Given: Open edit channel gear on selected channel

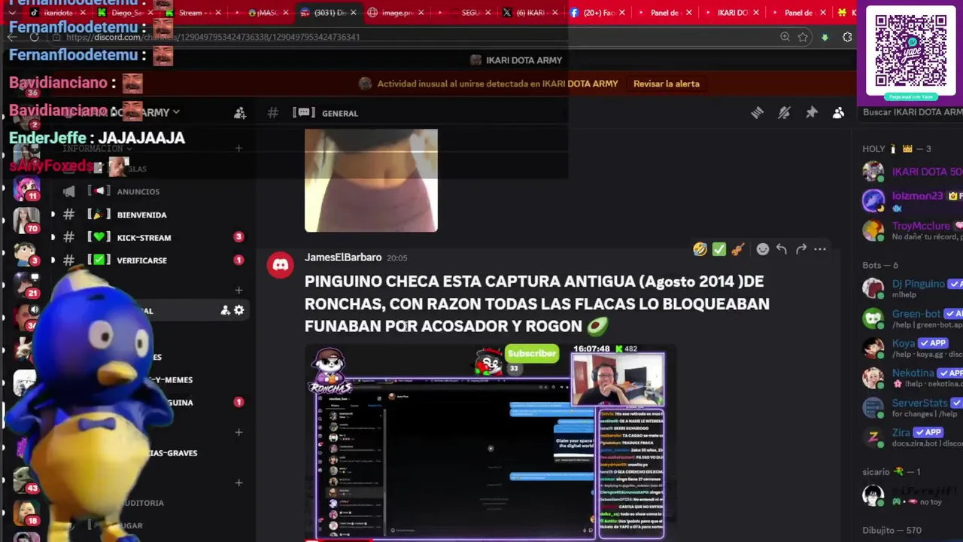Looking at the screenshot, I should point(238,310).
